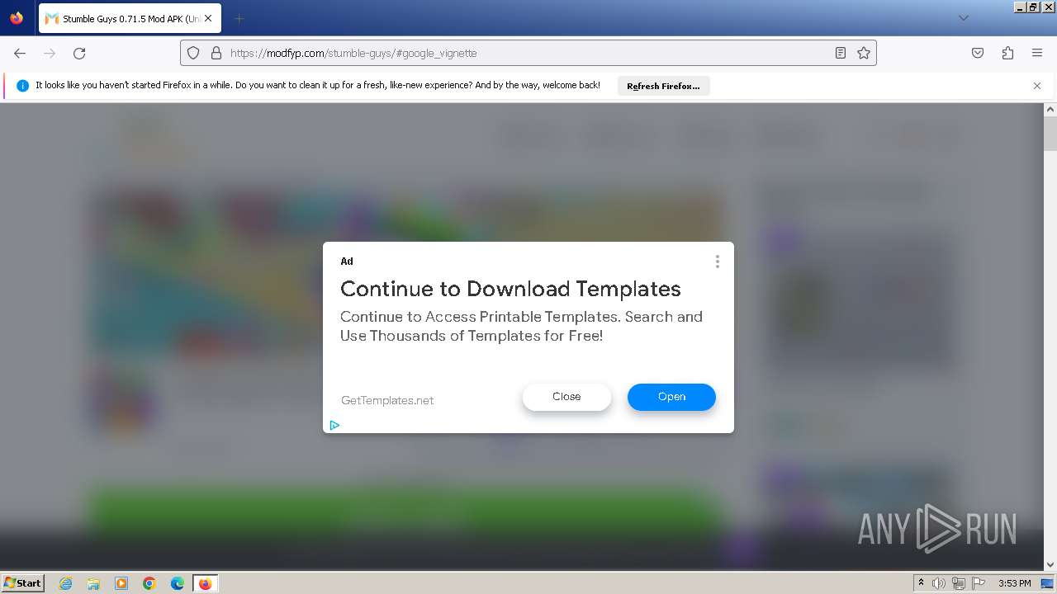The image size is (1057, 594).
Task: Launch Google Chrome from taskbar
Action: click(x=149, y=583)
